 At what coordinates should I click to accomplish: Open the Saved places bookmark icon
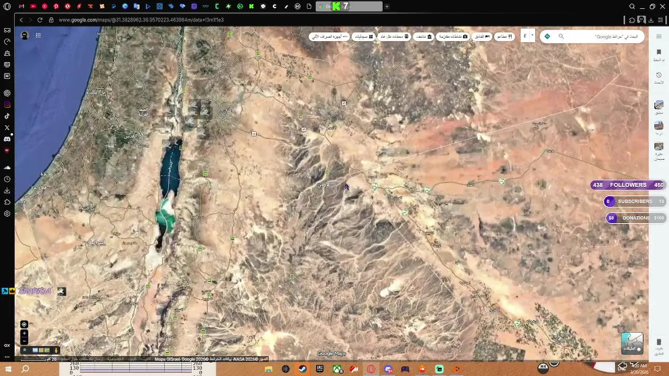[x=659, y=52]
